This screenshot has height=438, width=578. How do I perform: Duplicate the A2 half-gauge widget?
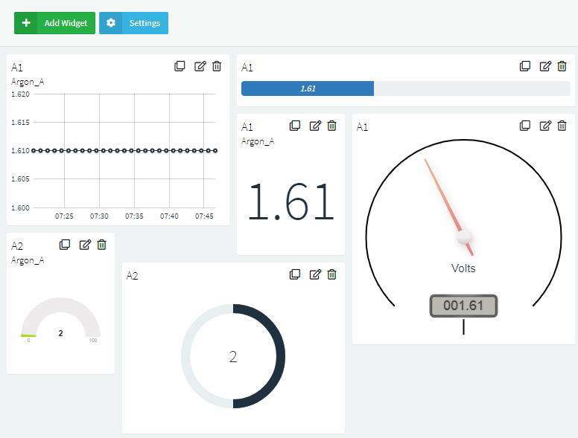[x=65, y=245]
